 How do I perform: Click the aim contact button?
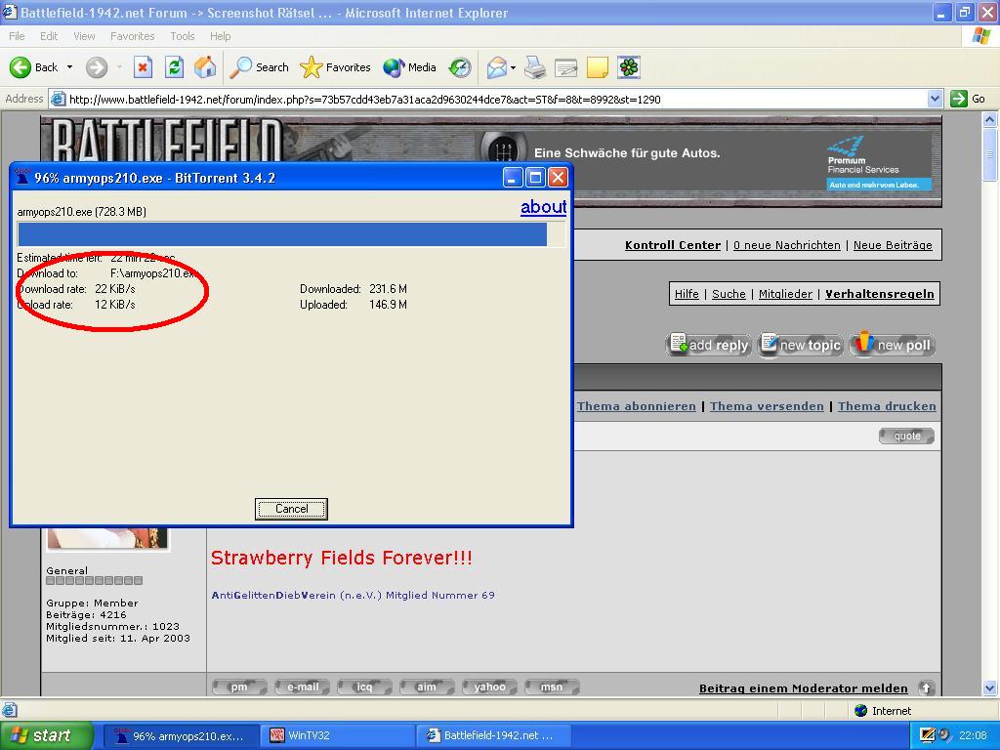click(x=427, y=687)
